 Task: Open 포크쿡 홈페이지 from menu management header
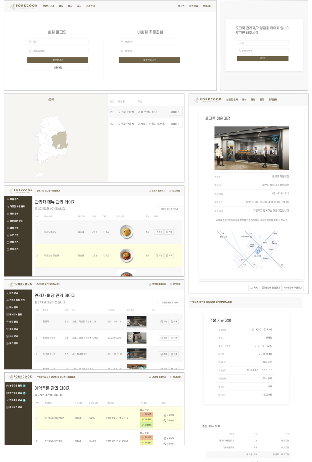pyautogui.click(x=157, y=191)
